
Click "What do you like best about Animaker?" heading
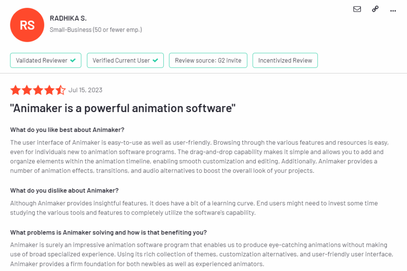click(67, 130)
